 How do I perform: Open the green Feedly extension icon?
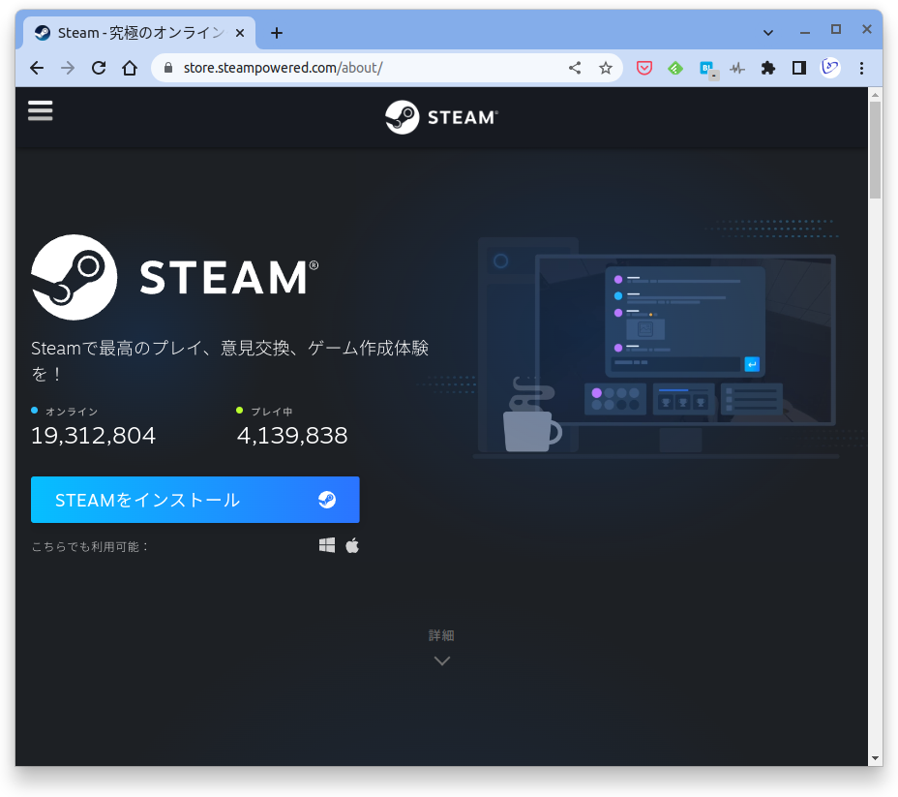[675, 68]
